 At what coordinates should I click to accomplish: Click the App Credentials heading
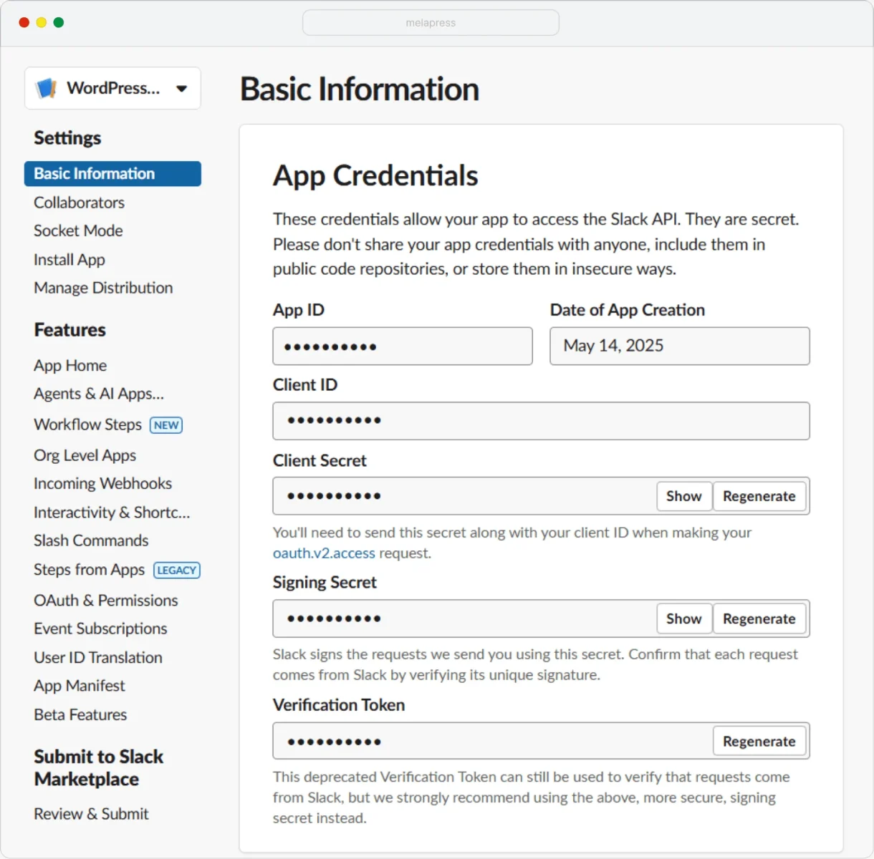(x=375, y=176)
